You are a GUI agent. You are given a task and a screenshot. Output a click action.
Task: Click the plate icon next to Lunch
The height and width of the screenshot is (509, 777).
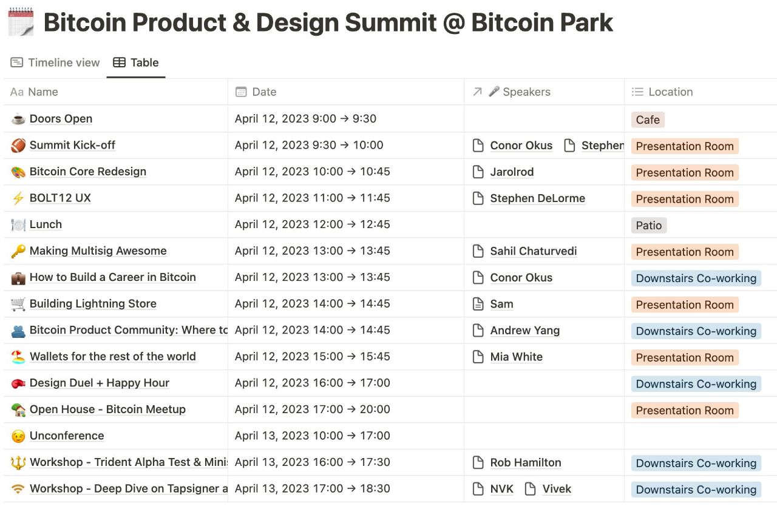pos(18,224)
